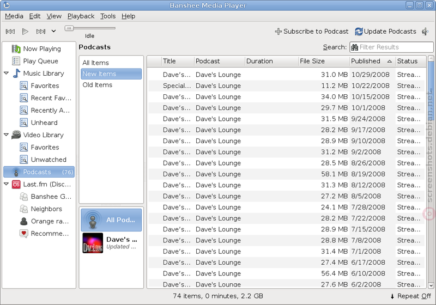Select the Special... episode row
The image size is (436, 305).
[x=287, y=86]
